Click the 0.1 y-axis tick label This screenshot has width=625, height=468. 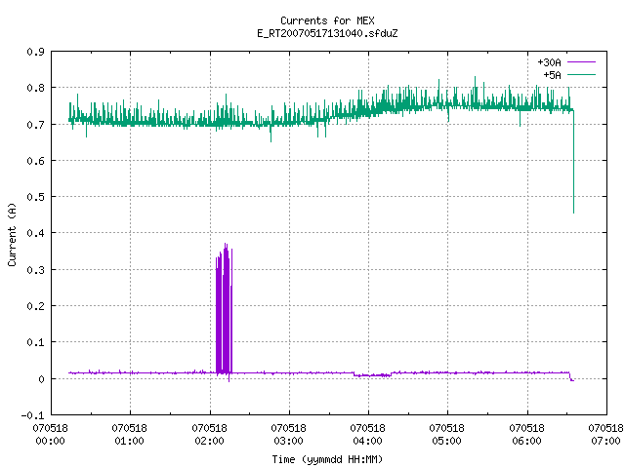pos(35,342)
